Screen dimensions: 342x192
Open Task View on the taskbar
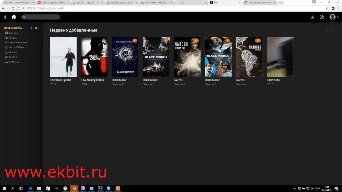point(21,188)
